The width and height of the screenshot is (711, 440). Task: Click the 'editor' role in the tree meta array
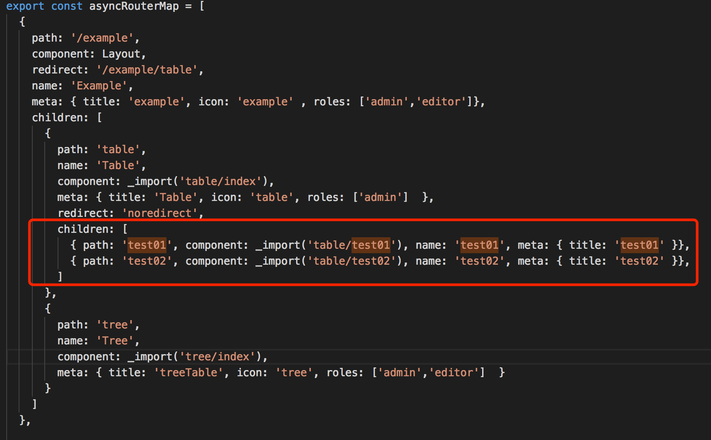(x=454, y=372)
